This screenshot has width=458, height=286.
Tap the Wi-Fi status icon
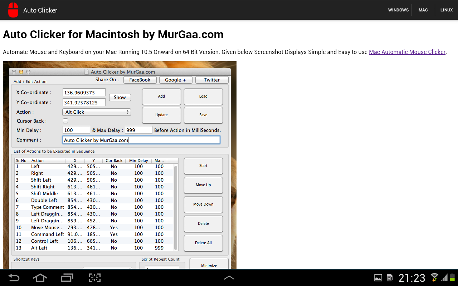click(434, 277)
